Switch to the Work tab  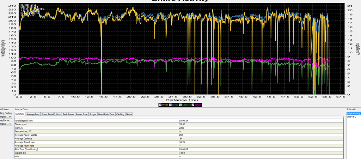coord(58,114)
